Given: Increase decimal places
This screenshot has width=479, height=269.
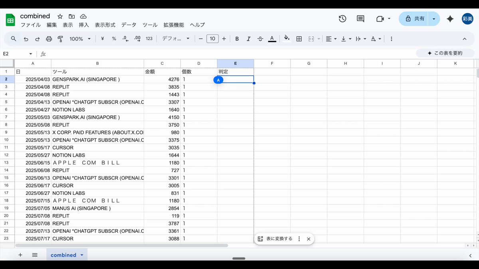Looking at the screenshot, I should [137, 39].
